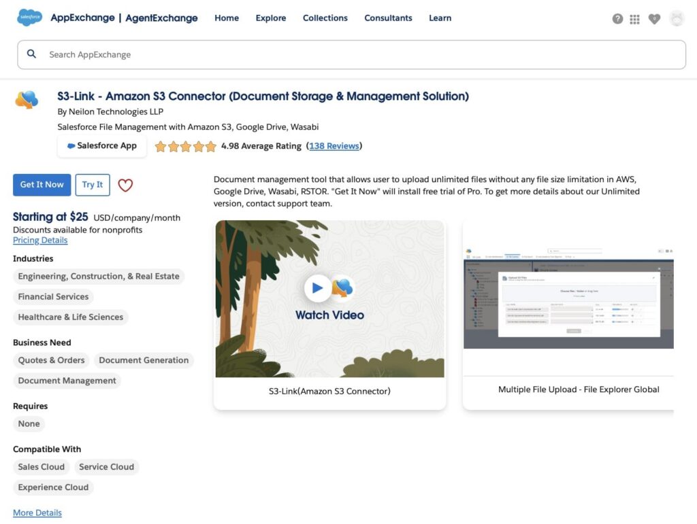
Task: Open the 138 Reviews link
Action: click(334, 146)
